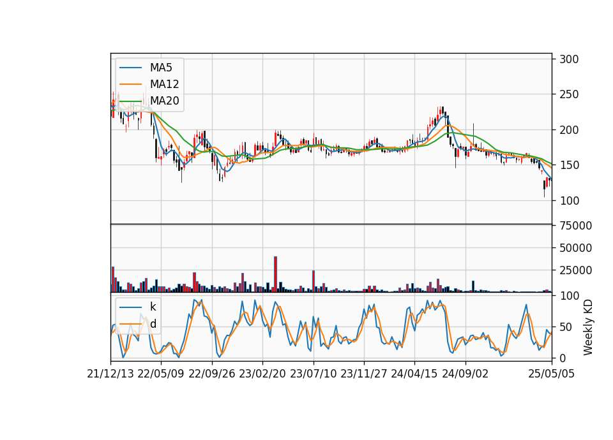This screenshot has width=613, height=440.
Task: Click the 75000 volume axis label
Action: 576,226
